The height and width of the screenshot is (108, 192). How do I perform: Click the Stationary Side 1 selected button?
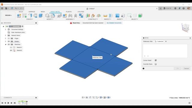(x=159, y=41)
